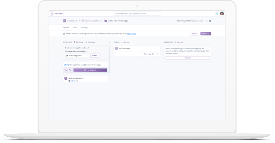Open the ssetayeshfar/sepitestrepo repository link
The width and height of the screenshot is (275, 143).
coord(191,21)
